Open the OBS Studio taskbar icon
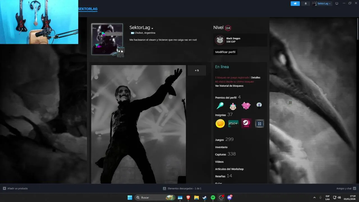Screen dimensions: 359x202 [221, 198]
